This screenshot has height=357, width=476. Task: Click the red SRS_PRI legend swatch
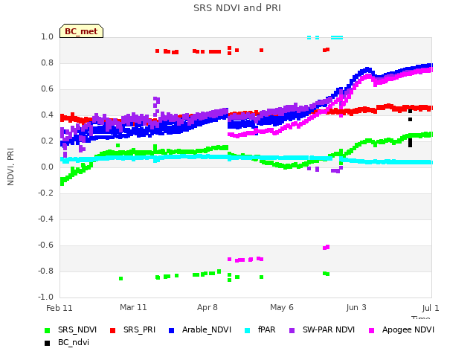112,330
